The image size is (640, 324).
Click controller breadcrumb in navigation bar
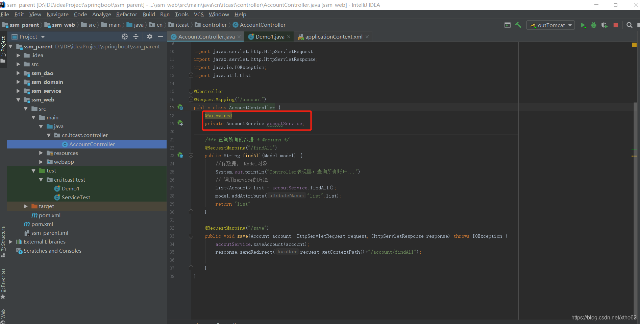pyautogui.click(x=211, y=25)
